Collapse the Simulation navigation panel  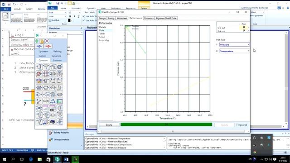81,28
